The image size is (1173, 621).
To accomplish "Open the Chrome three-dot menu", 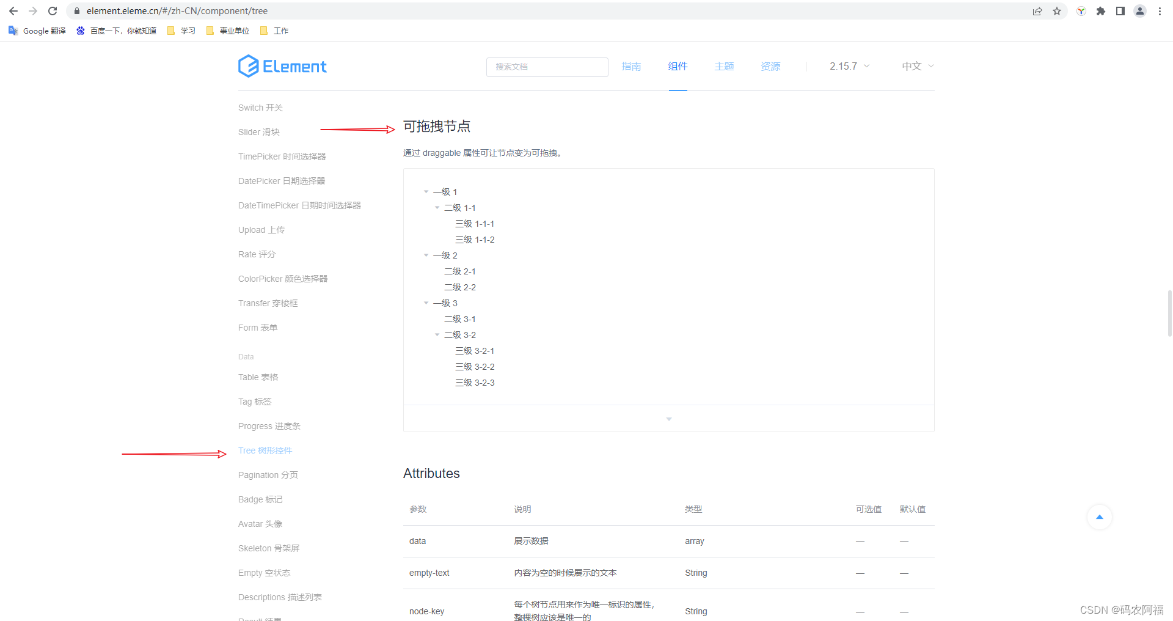I will [1160, 11].
